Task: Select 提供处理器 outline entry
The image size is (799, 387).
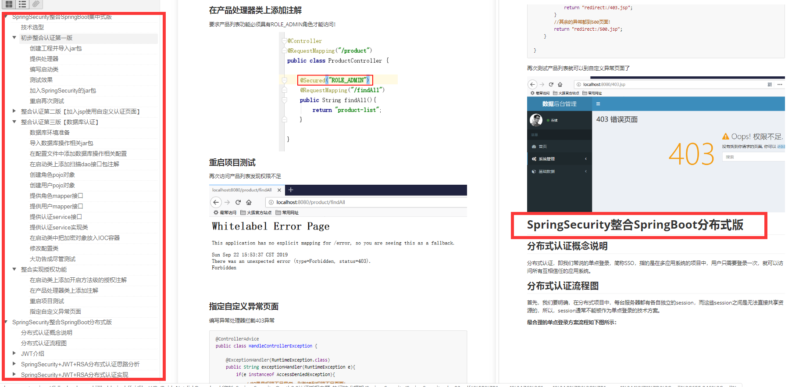Action: click(44, 59)
